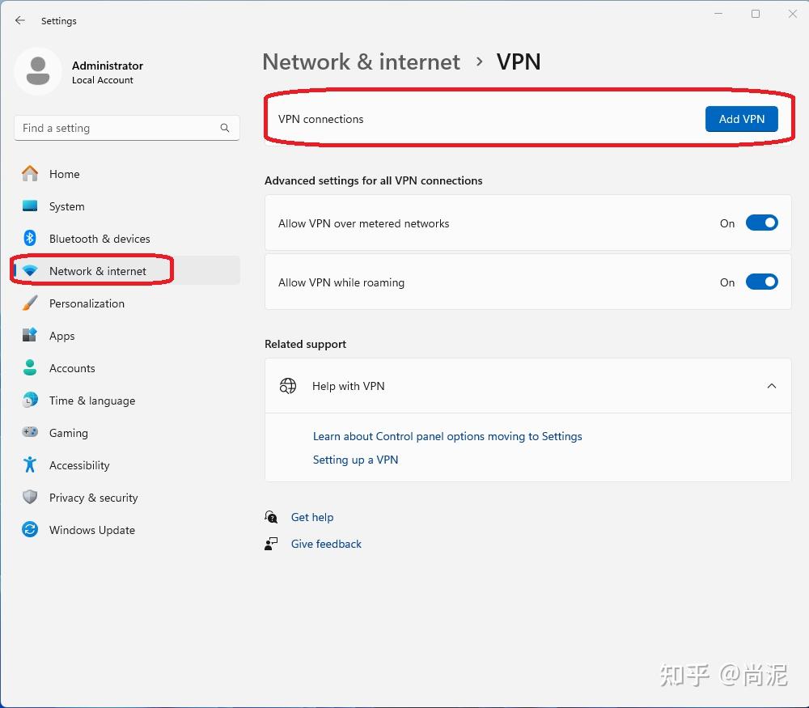This screenshot has height=708, width=809.
Task: Click the Add VPN button
Action: click(741, 118)
